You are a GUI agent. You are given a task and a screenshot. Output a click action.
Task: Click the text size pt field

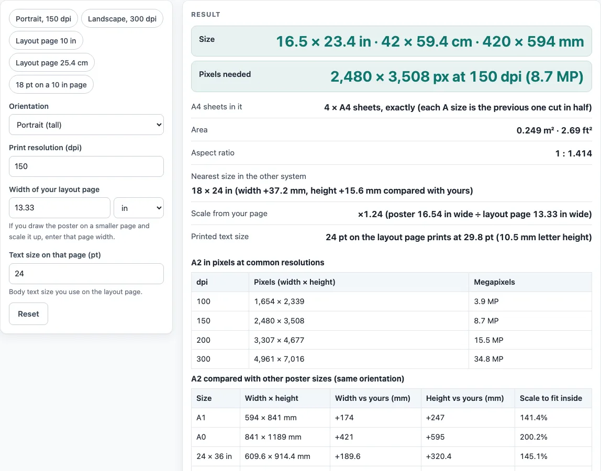[86, 274]
